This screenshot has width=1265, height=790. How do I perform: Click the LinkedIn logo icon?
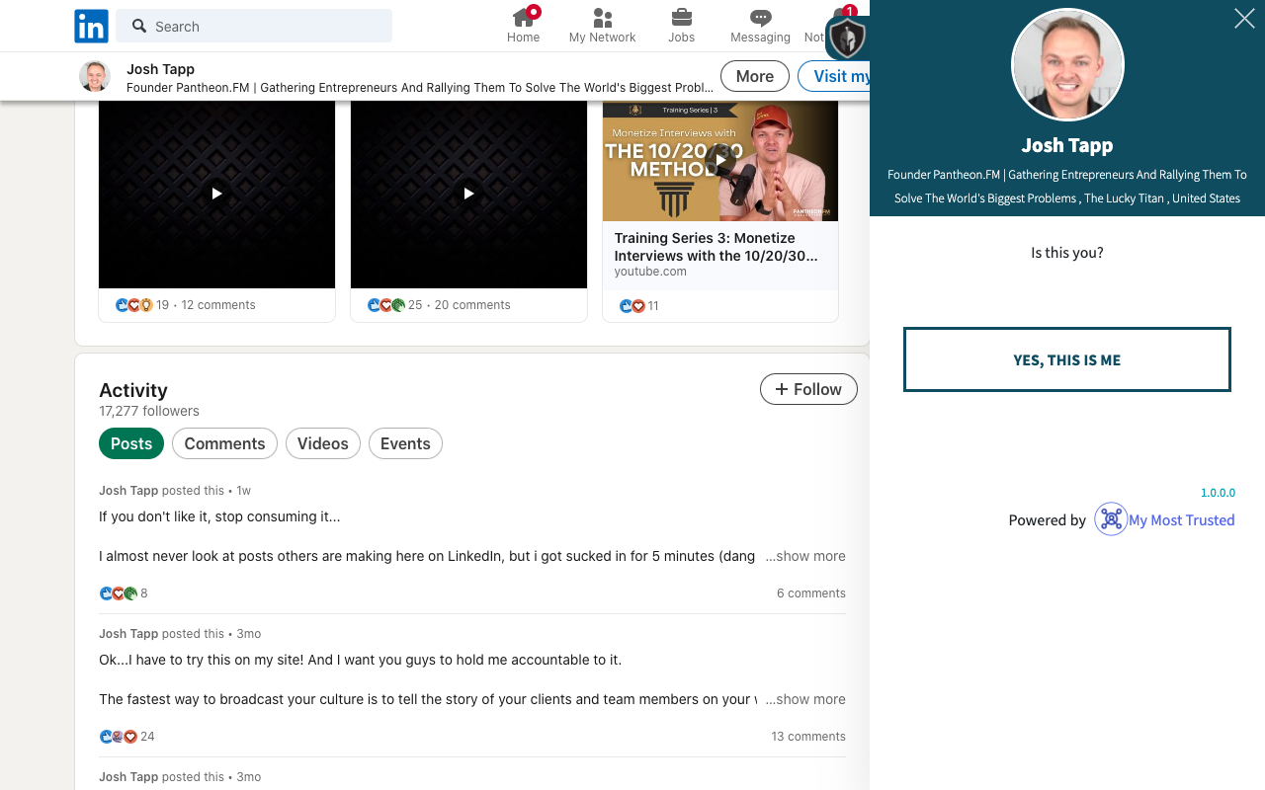point(91,27)
